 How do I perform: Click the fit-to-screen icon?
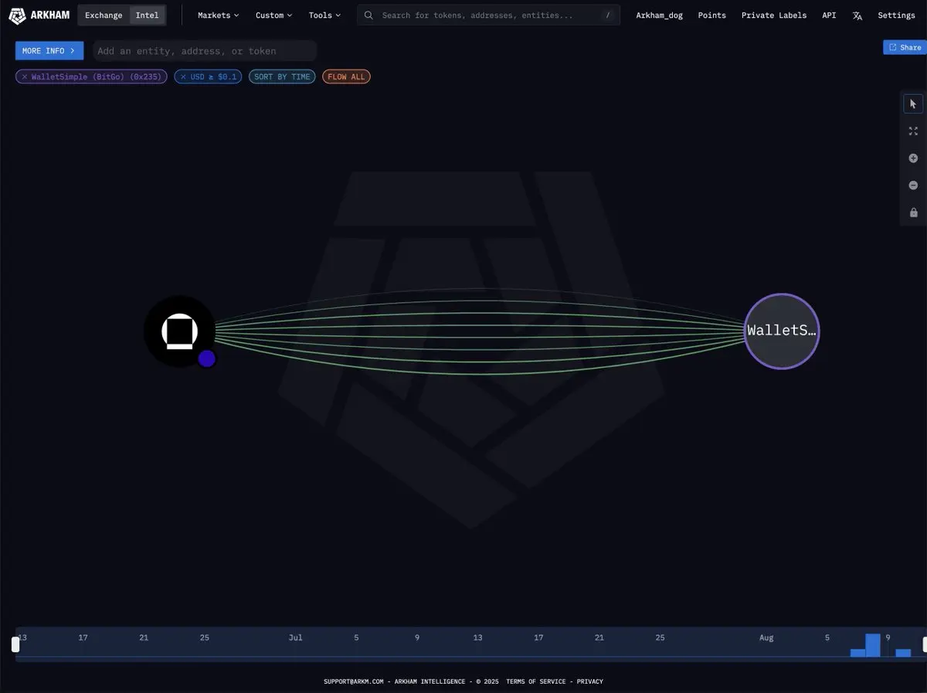coord(913,131)
